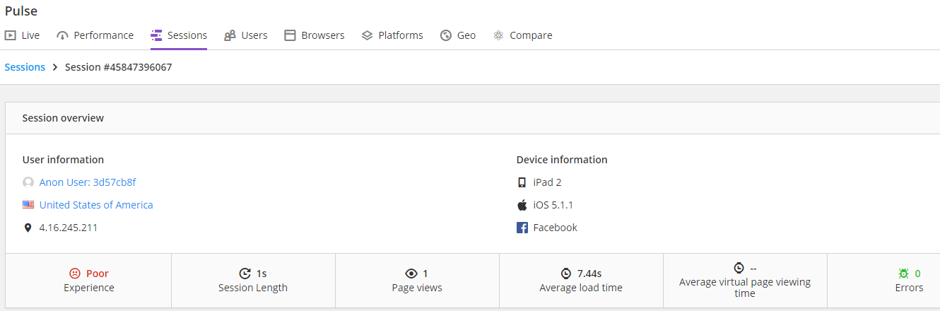Click the Facebook logo icon
Screen dimensions: 940x311
pos(522,228)
